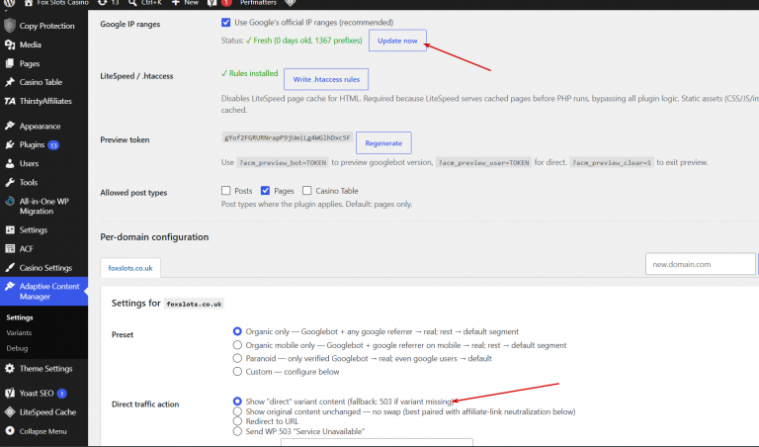This screenshot has height=447, width=759.
Task: Open the All-in-One WP Migration icon
Action: 10,202
